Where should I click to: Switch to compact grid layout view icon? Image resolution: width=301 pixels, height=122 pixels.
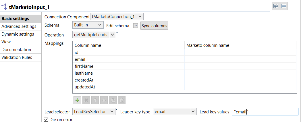tap(276, 7)
